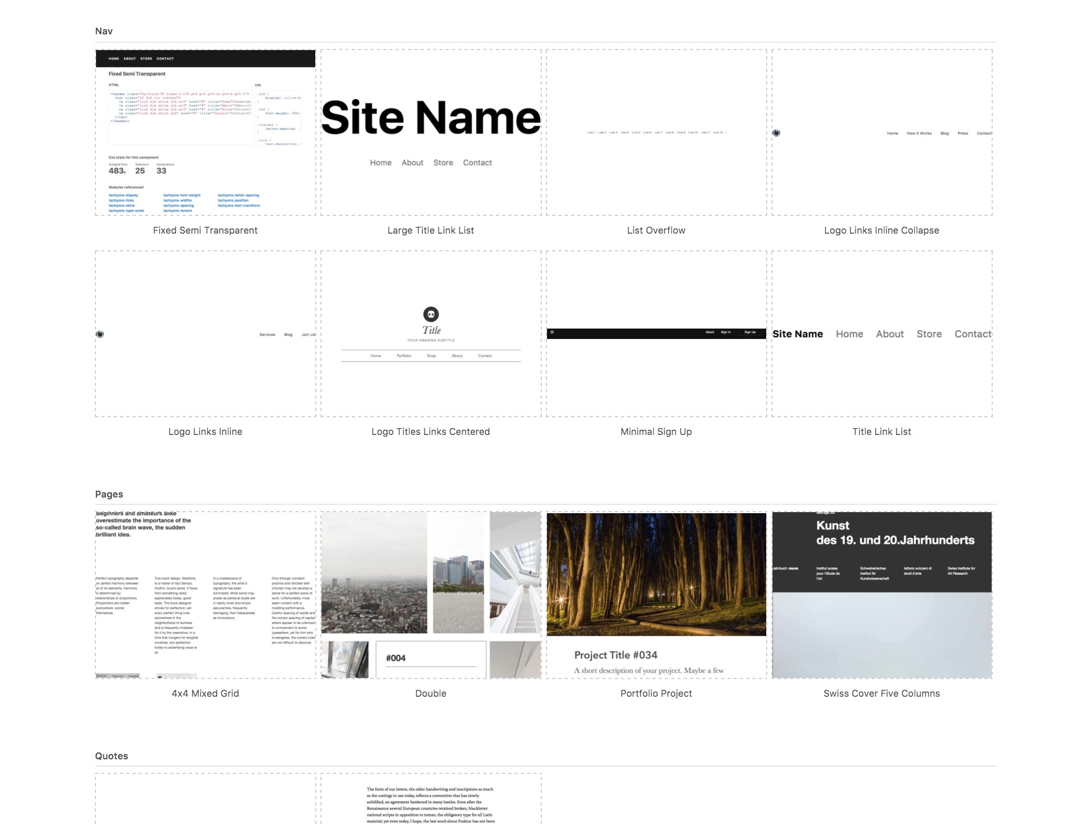Go to 'Large Title Link List' component
1071x824 pixels.
pyautogui.click(x=431, y=231)
